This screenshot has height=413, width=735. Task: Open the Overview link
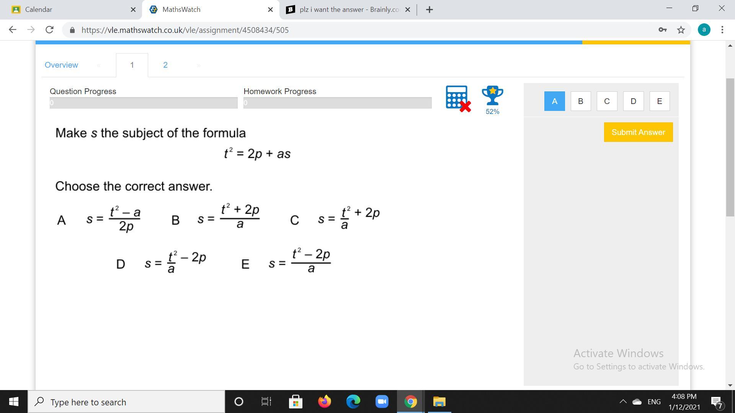[61, 65]
